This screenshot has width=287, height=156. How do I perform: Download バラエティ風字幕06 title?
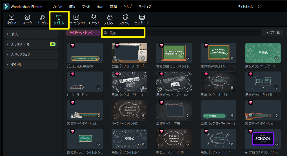[x=99, y=58]
